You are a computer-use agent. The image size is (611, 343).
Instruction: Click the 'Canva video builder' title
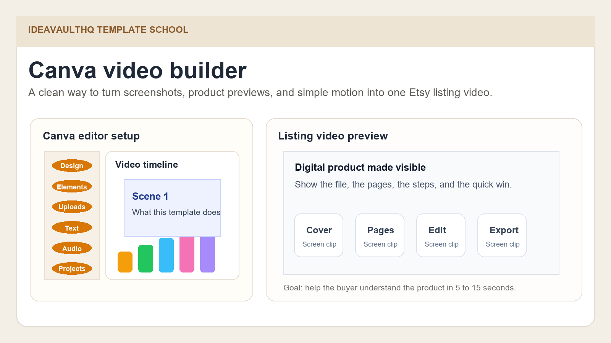(137, 71)
